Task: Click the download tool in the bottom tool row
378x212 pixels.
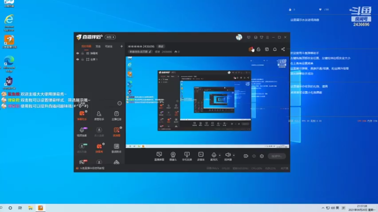Action: (x=99, y=162)
